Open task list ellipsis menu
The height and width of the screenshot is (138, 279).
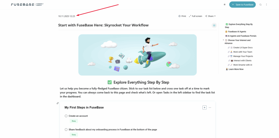(x=210, y=108)
